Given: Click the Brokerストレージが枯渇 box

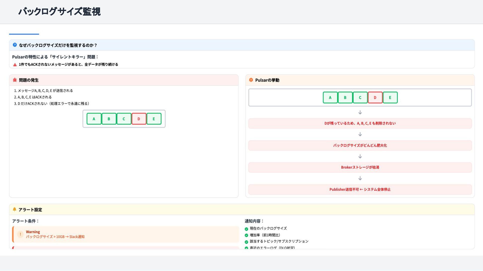Looking at the screenshot, I should [360, 167].
